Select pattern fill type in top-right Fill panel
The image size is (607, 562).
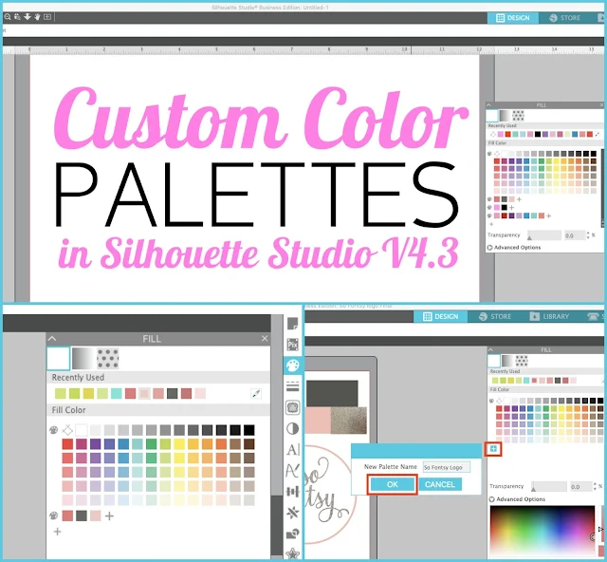click(518, 116)
